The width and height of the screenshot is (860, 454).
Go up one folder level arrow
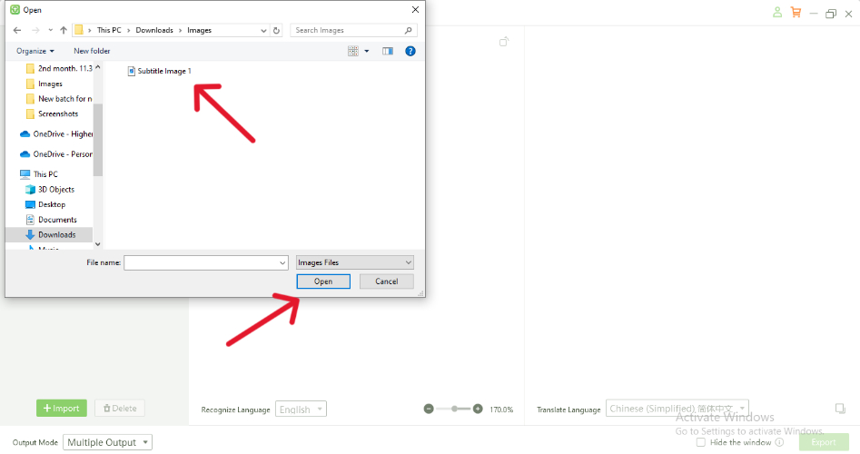point(63,30)
